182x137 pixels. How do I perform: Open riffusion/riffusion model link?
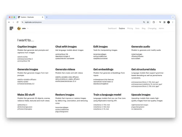137,56
